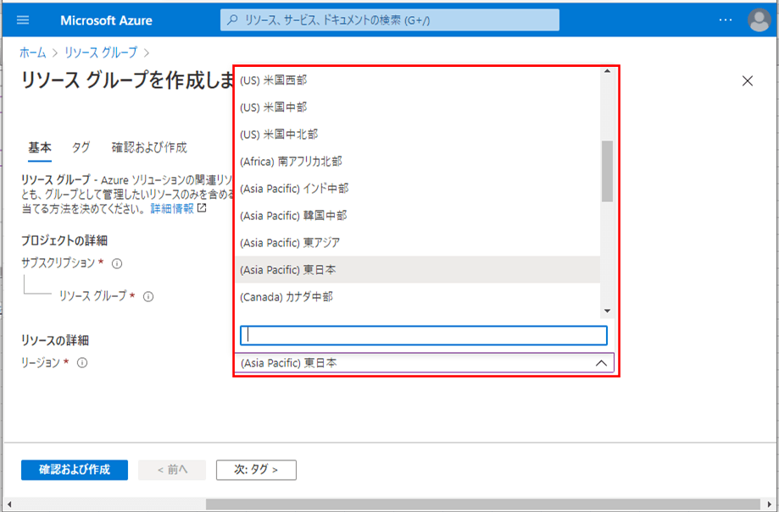Screen dimensions: 779x512
Task: Click the info icon beside リージョン
Action: [x=82, y=362]
